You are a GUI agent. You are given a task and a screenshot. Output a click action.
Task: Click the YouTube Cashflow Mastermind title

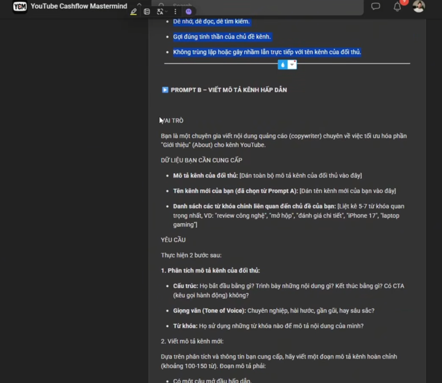click(x=79, y=6)
